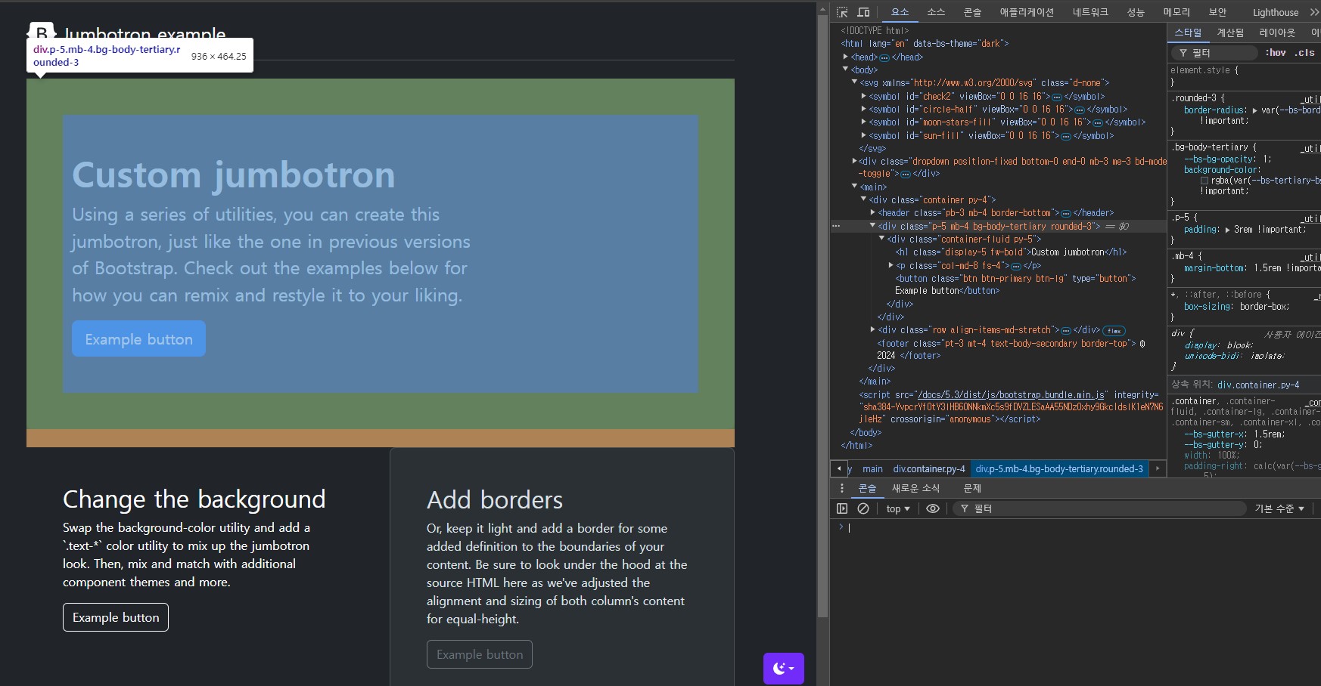Open the 애플리케이션 tab

pyautogui.click(x=1027, y=12)
